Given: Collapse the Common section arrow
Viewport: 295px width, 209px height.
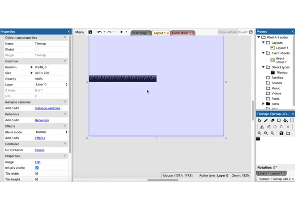Looking at the screenshot, I should click(65, 61).
